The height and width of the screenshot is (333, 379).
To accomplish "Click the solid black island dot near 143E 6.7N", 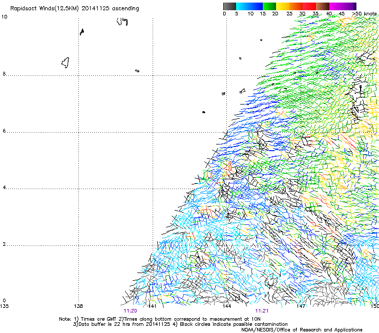I will (x=204, y=112).
